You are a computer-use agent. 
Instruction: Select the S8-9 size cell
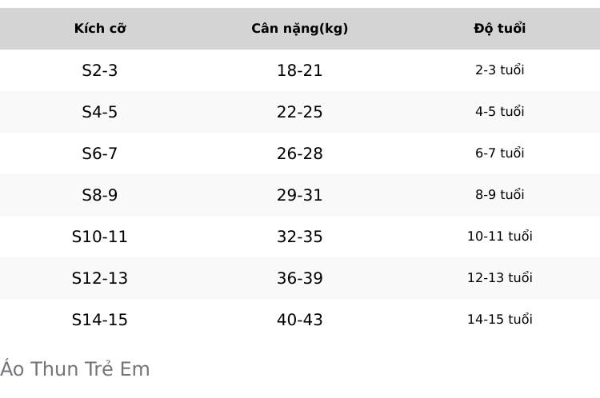(100, 195)
